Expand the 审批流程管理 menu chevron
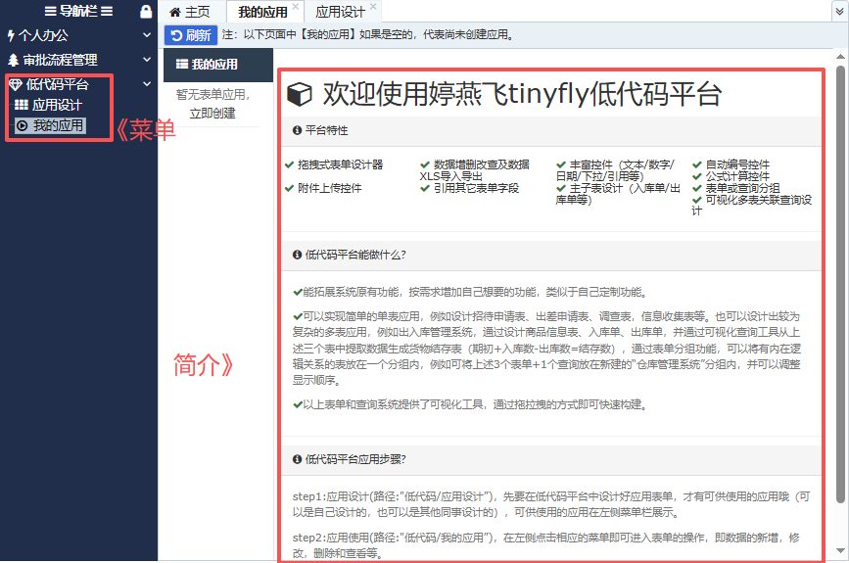The width and height of the screenshot is (849, 563). pyautogui.click(x=147, y=59)
